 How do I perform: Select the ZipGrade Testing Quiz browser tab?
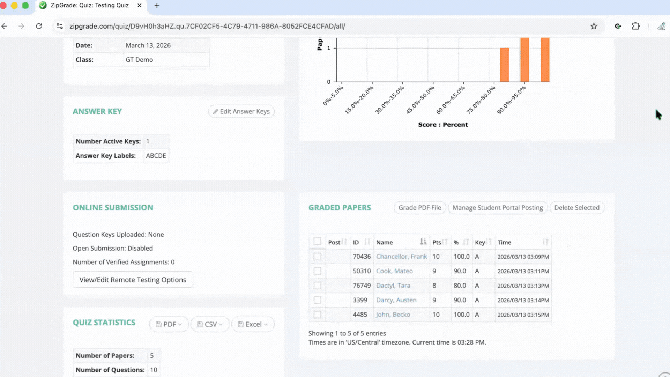90,6
